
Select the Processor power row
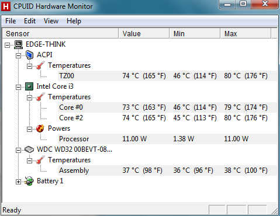click(167, 139)
